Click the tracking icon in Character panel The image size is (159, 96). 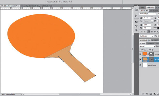pyautogui.click(x=155, y=21)
